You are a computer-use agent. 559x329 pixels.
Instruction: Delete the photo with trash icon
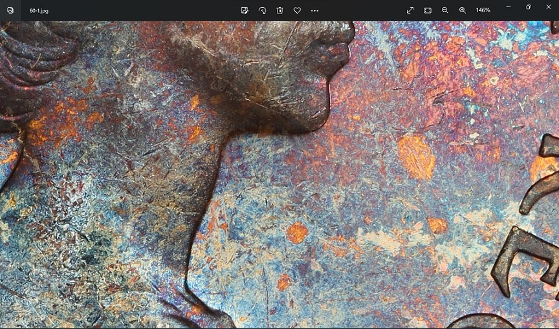[279, 10]
